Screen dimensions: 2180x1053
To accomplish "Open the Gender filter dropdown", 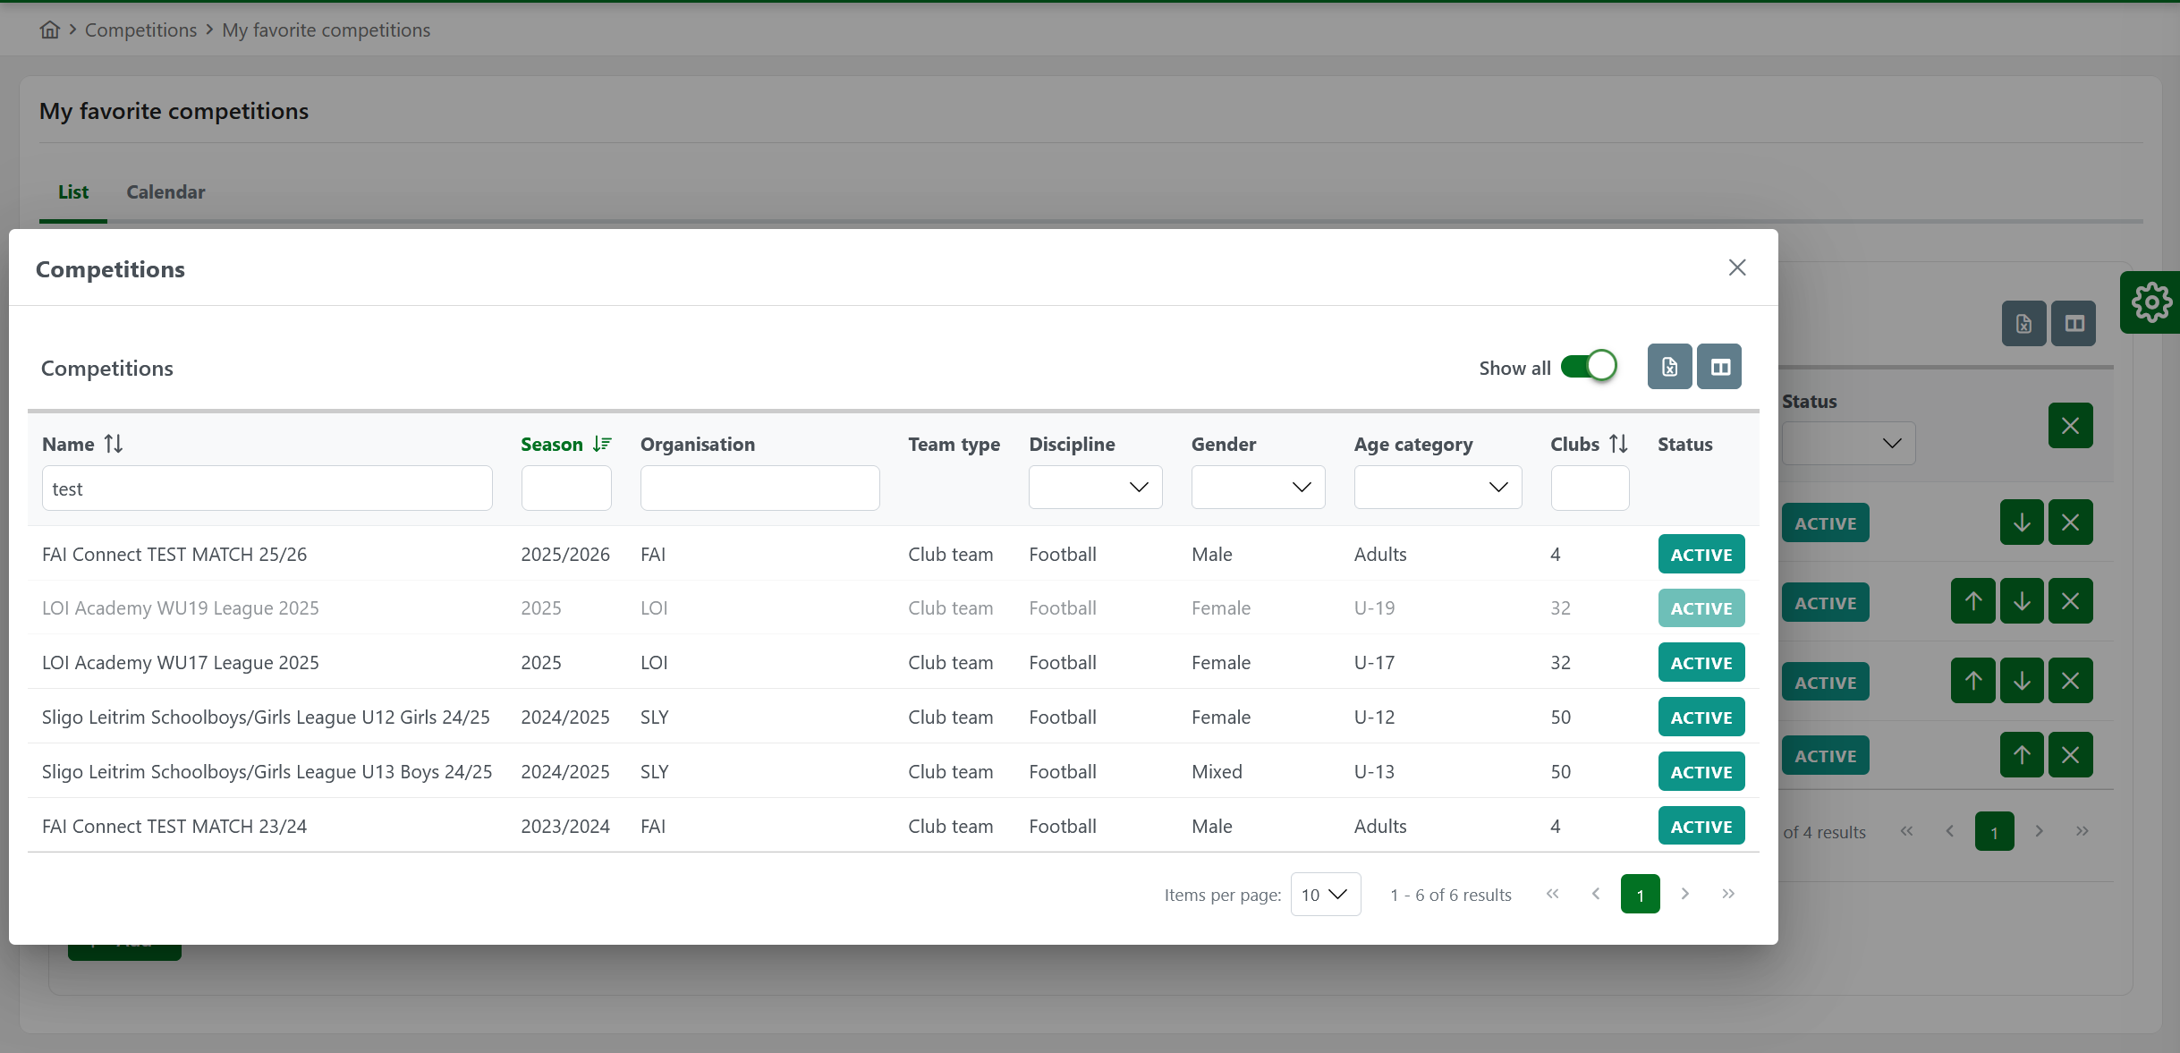I will pos(1258,488).
